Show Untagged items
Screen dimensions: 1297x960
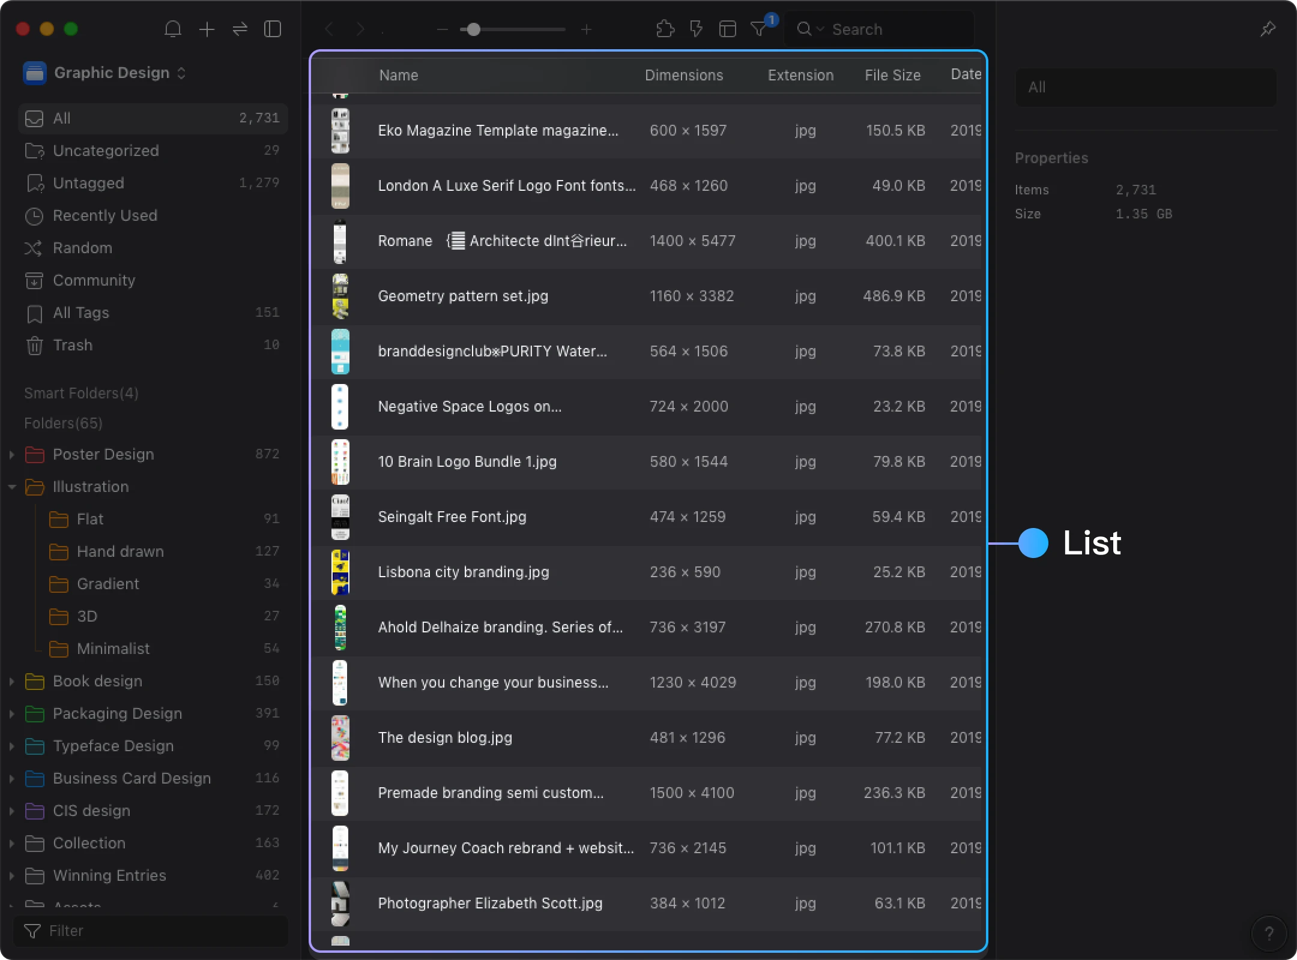153,183
